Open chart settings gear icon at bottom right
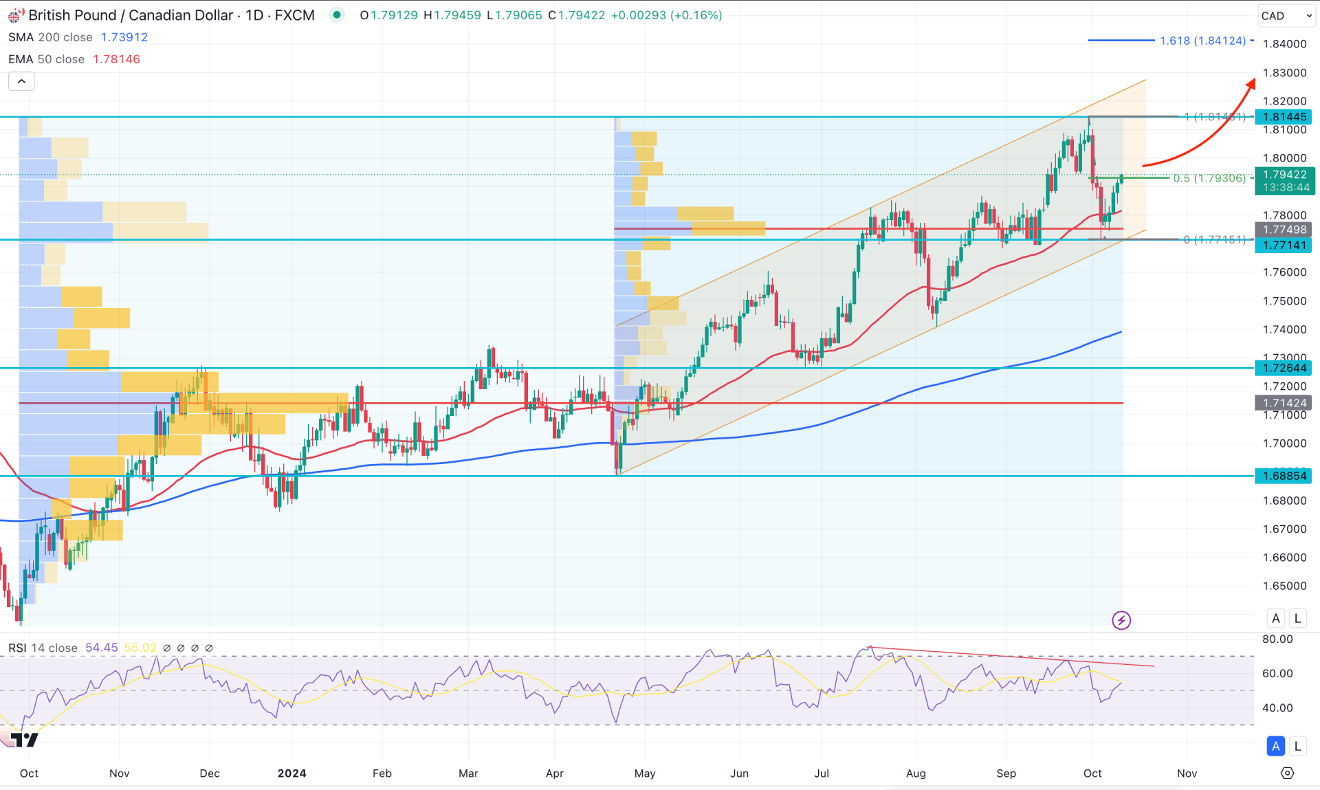Image resolution: width=1320 pixels, height=790 pixels. point(1288,773)
